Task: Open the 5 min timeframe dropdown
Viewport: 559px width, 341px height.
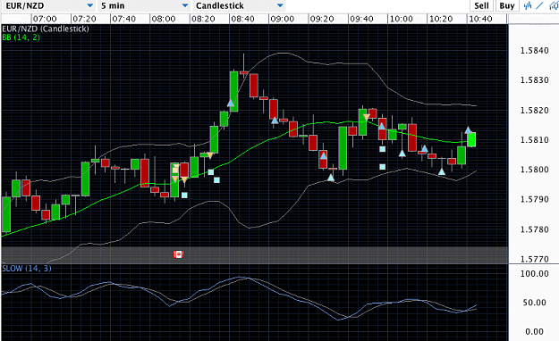Action: coord(144,5)
